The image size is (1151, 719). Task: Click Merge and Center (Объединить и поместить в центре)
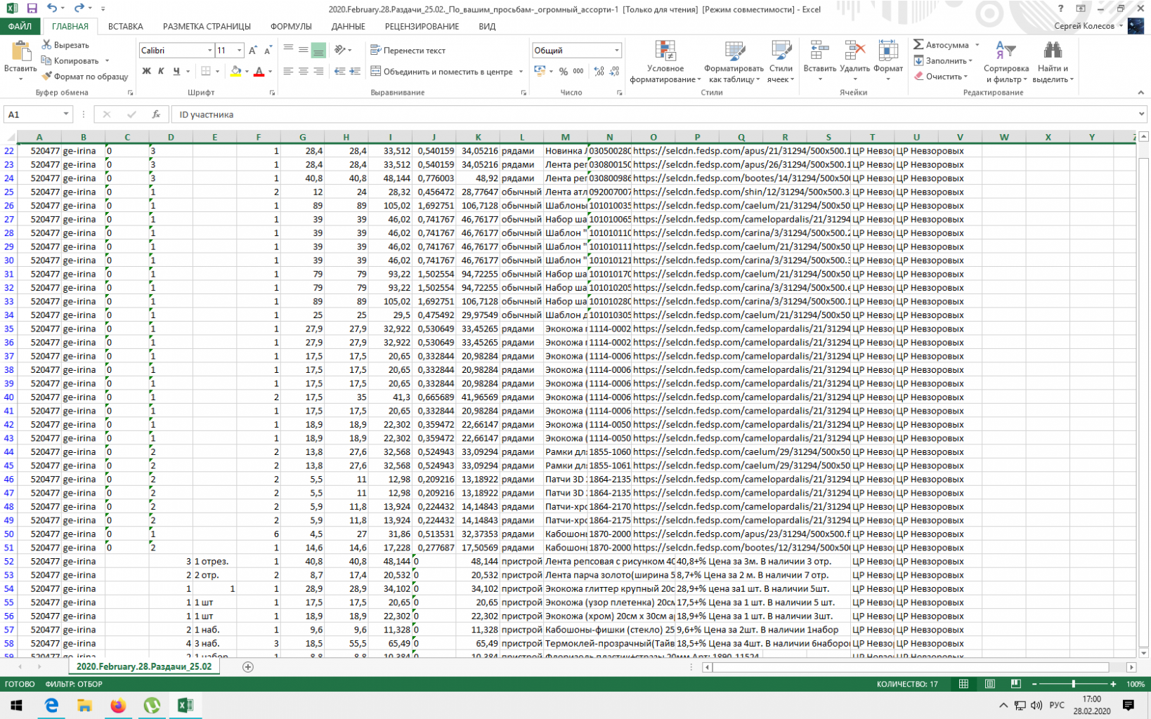(442, 71)
